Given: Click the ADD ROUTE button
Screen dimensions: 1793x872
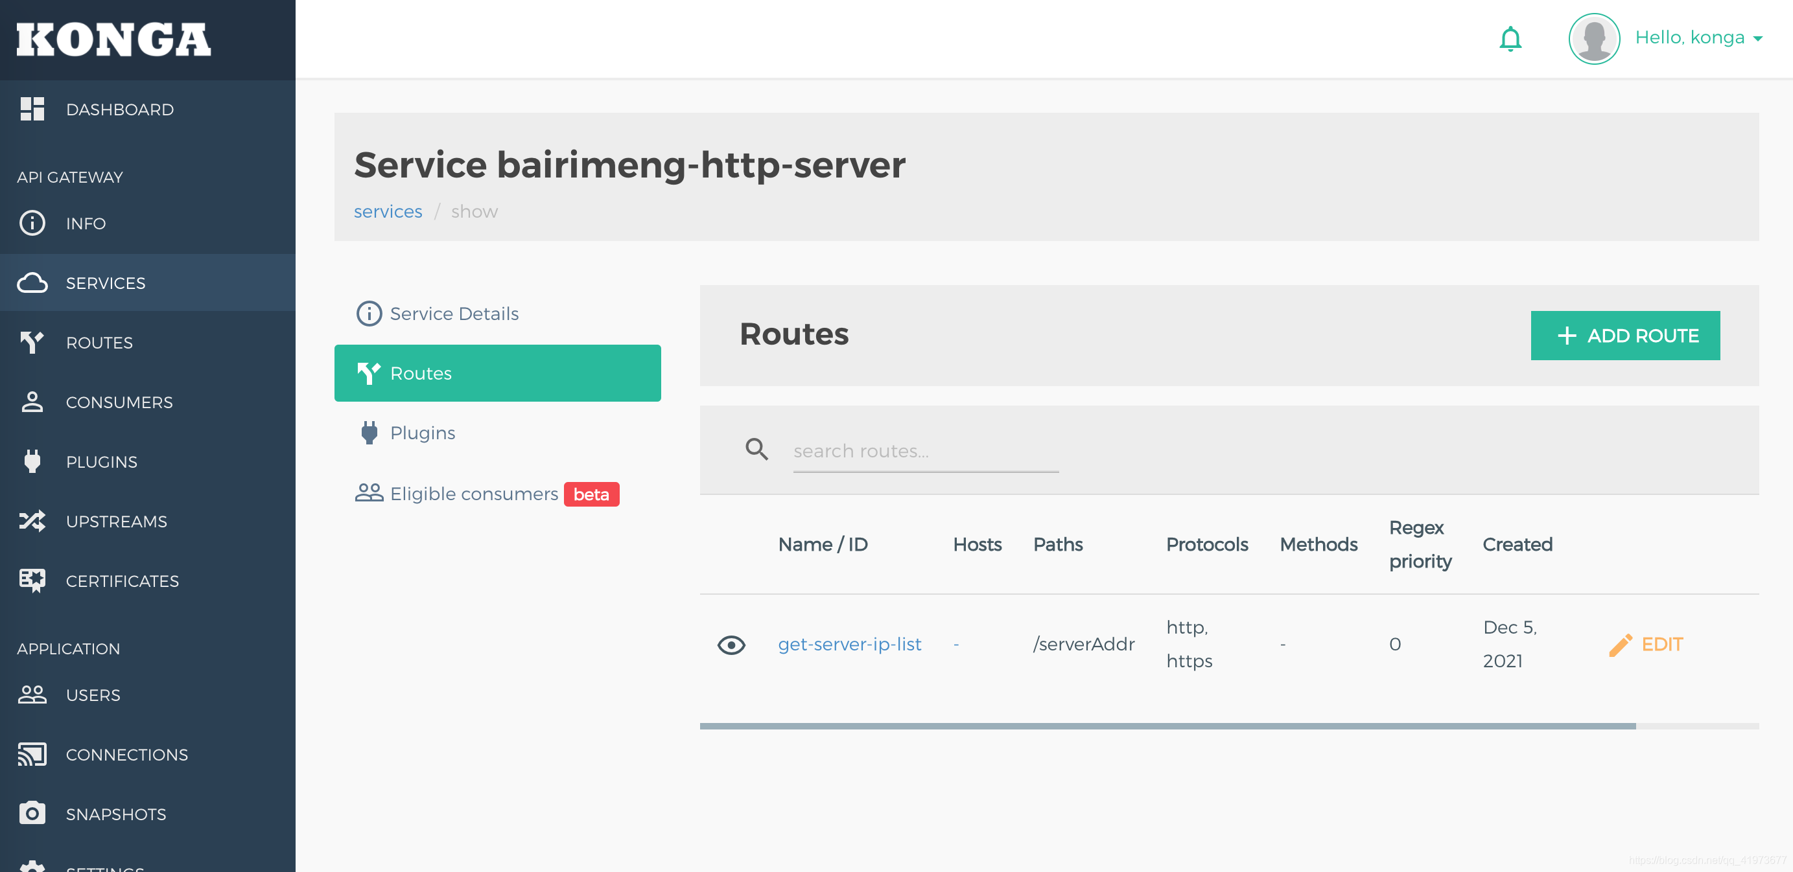Looking at the screenshot, I should [x=1624, y=335].
